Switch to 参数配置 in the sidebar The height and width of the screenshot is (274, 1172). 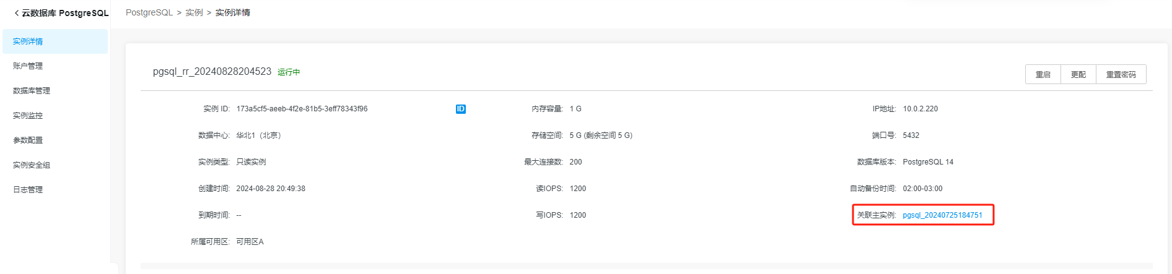28,140
